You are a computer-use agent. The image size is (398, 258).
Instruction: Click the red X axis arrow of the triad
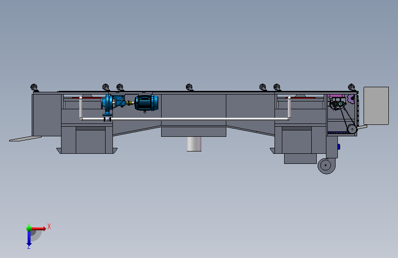pos(39,229)
